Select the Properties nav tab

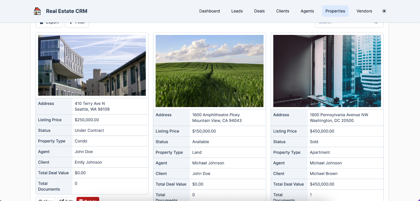pyautogui.click(x=335, y=11)
